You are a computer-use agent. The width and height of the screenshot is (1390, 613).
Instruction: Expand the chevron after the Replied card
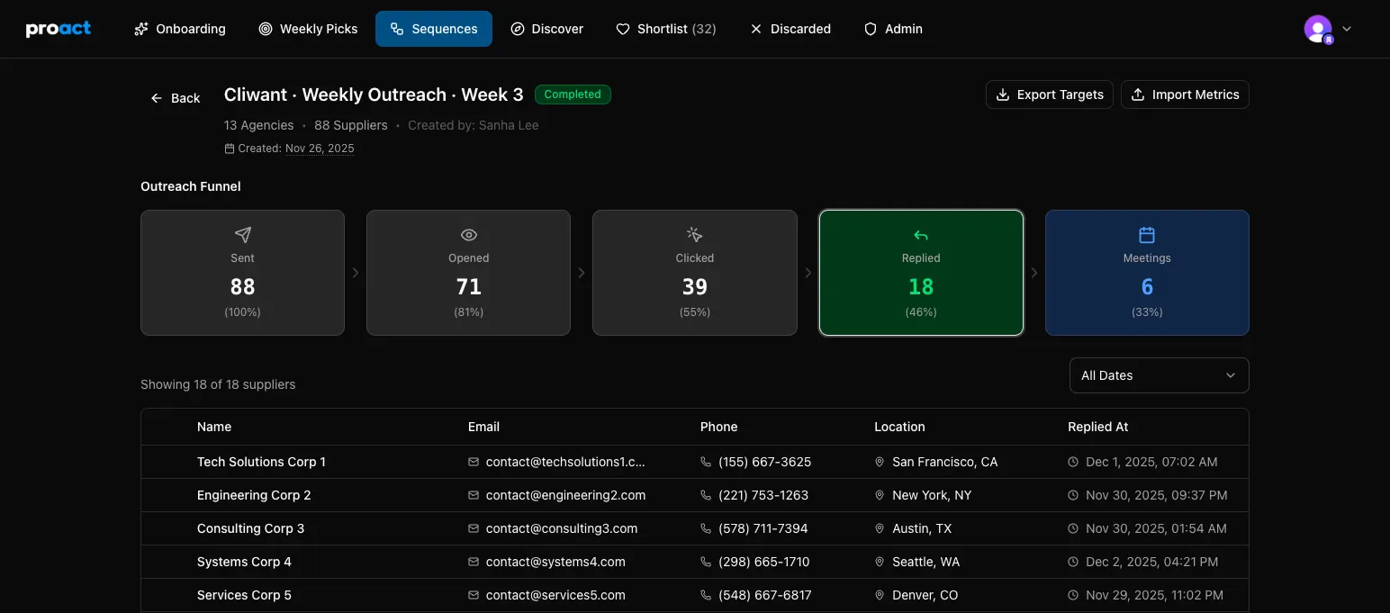coord(1033,272)
